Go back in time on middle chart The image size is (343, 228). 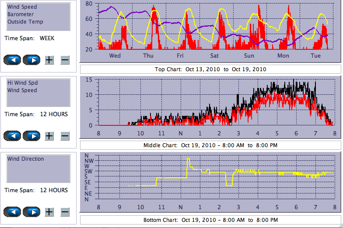coord(12,136)
